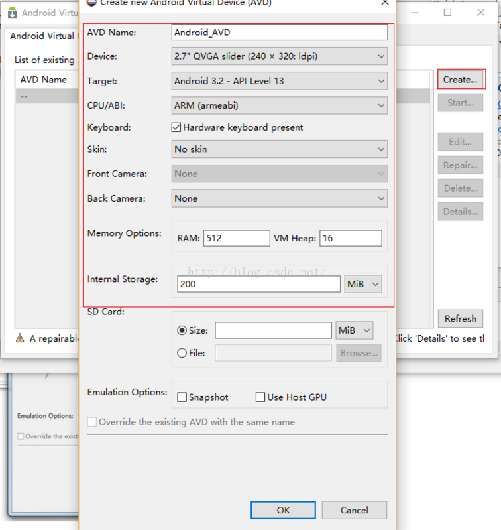Click the RAM field showing 512
Screen dimensions: 501x530
point(237,238)
